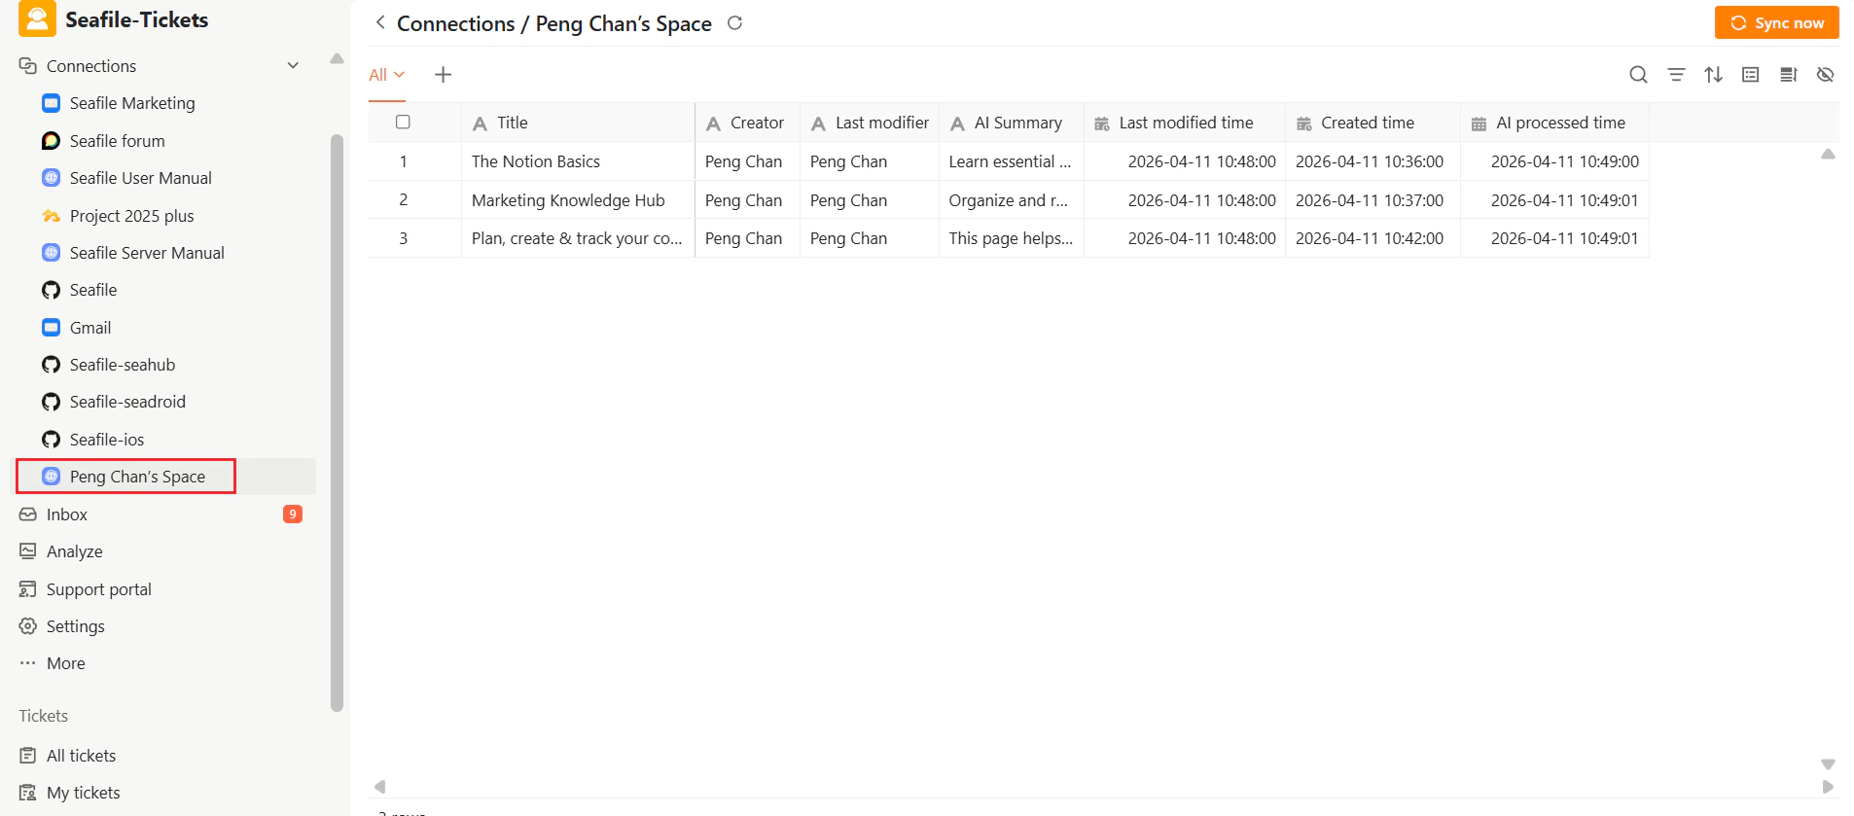Click the My tickets icon
This screenshot has width=1854, height=816.
click(28, 793)
